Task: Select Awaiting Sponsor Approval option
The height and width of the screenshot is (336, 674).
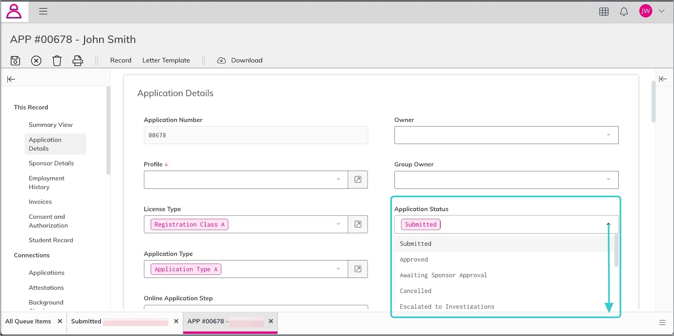Action: coord(504,275)
